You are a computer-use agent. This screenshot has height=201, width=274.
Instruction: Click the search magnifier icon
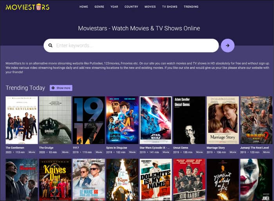coord(50,46)
